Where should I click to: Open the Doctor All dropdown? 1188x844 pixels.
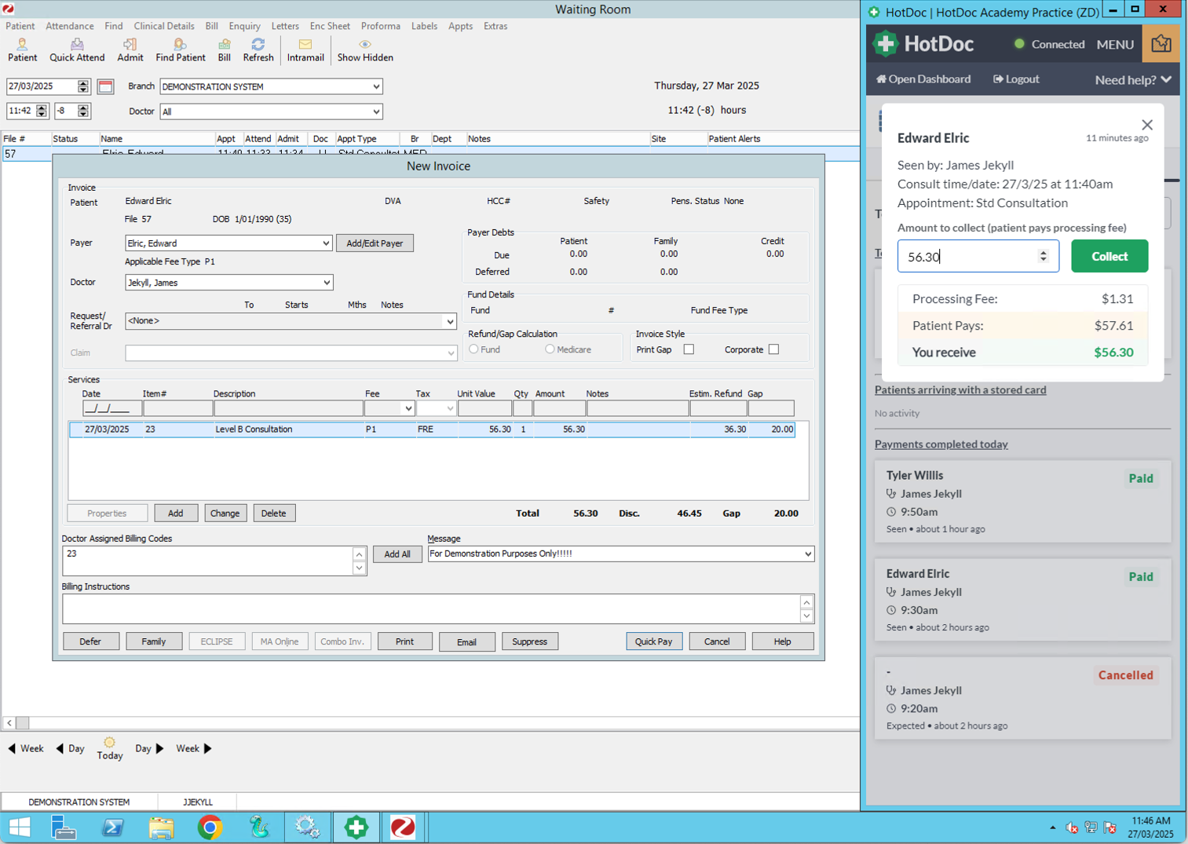pos(376,111)
